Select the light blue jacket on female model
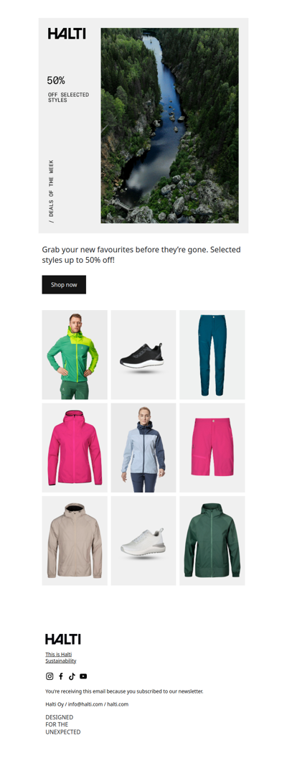The height and width of the screenshot is (761, 287). coord(143,447)
